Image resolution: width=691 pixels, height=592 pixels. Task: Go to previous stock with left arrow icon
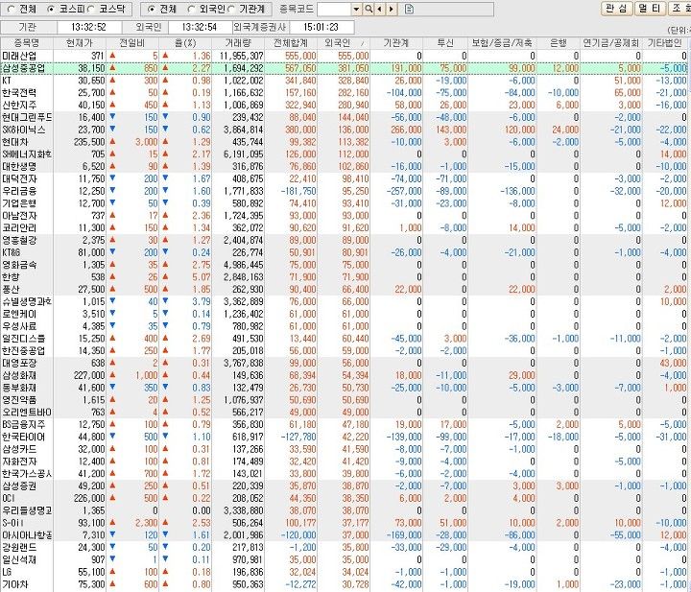[x=379, y=9]
